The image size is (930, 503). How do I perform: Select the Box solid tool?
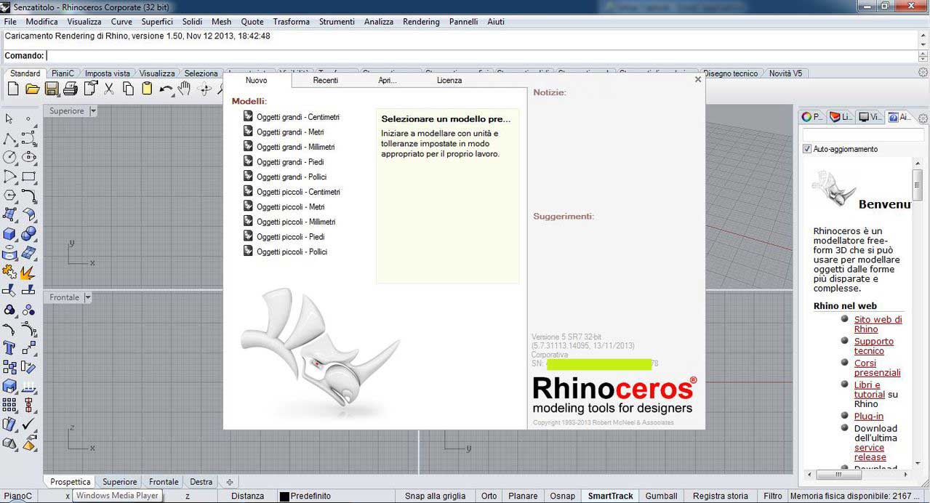(9, 234)
